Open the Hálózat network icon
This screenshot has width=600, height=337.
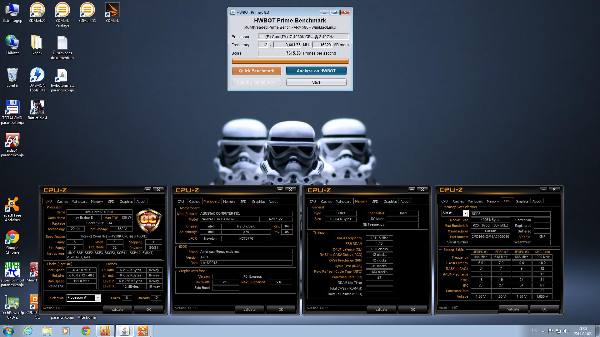pos(12,45)
